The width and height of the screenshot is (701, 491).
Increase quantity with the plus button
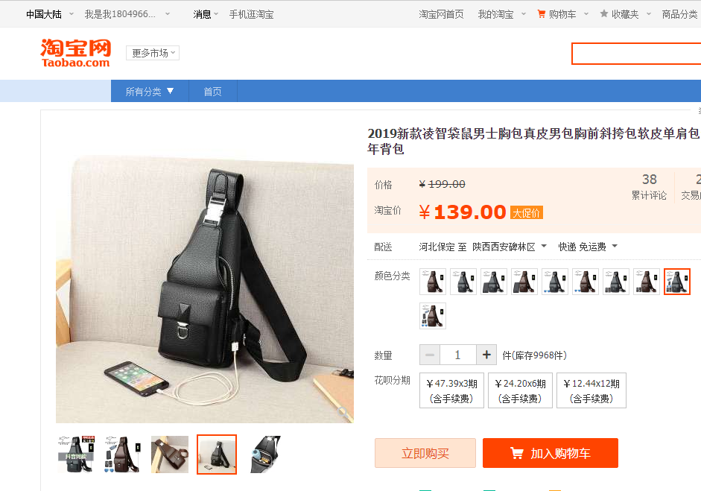tap(486, 355)
